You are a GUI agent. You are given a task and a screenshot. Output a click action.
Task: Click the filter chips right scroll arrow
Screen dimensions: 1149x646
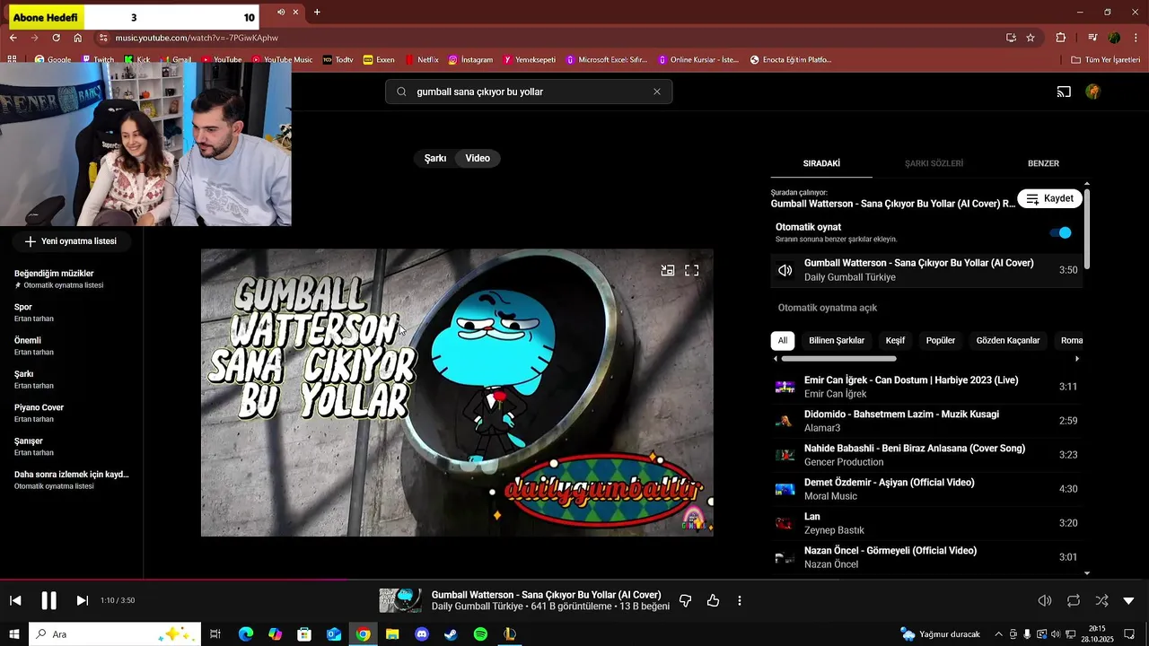(x=1077, y=359)
